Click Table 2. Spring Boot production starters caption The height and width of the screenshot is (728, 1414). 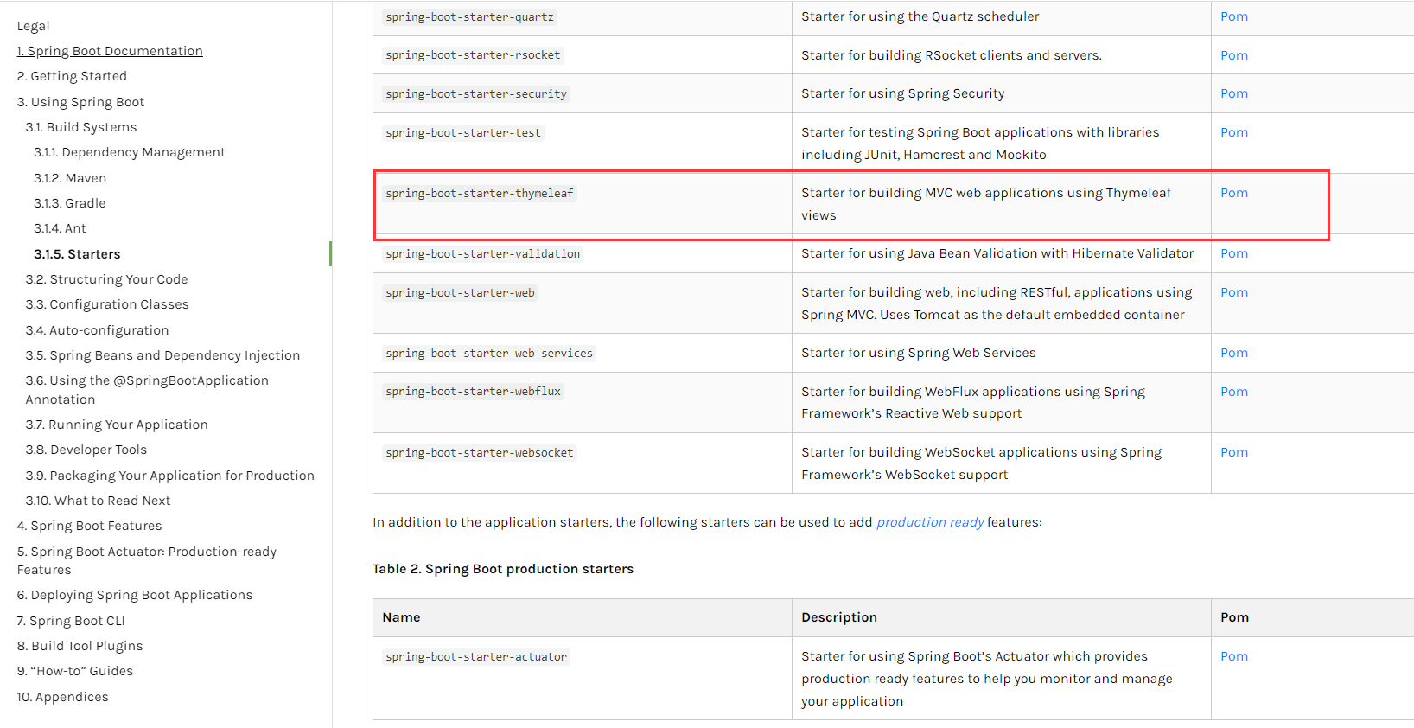(x=503, y=569)
